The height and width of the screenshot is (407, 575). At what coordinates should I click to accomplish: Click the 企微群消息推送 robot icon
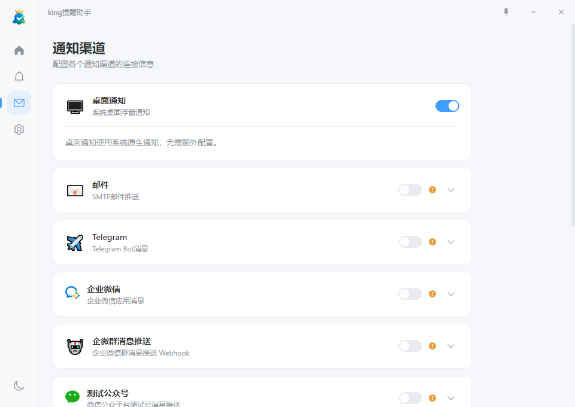[73, 346]
